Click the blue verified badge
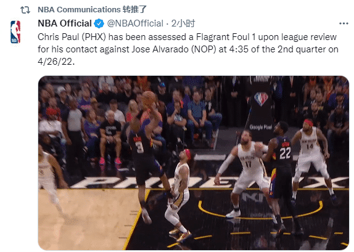 tap(99, 23)
